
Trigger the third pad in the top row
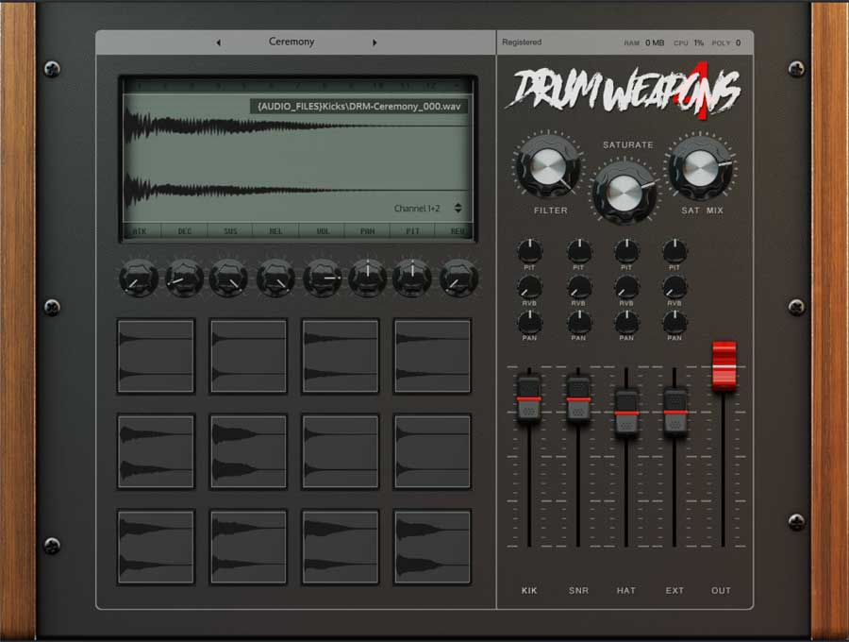(341, 356)
